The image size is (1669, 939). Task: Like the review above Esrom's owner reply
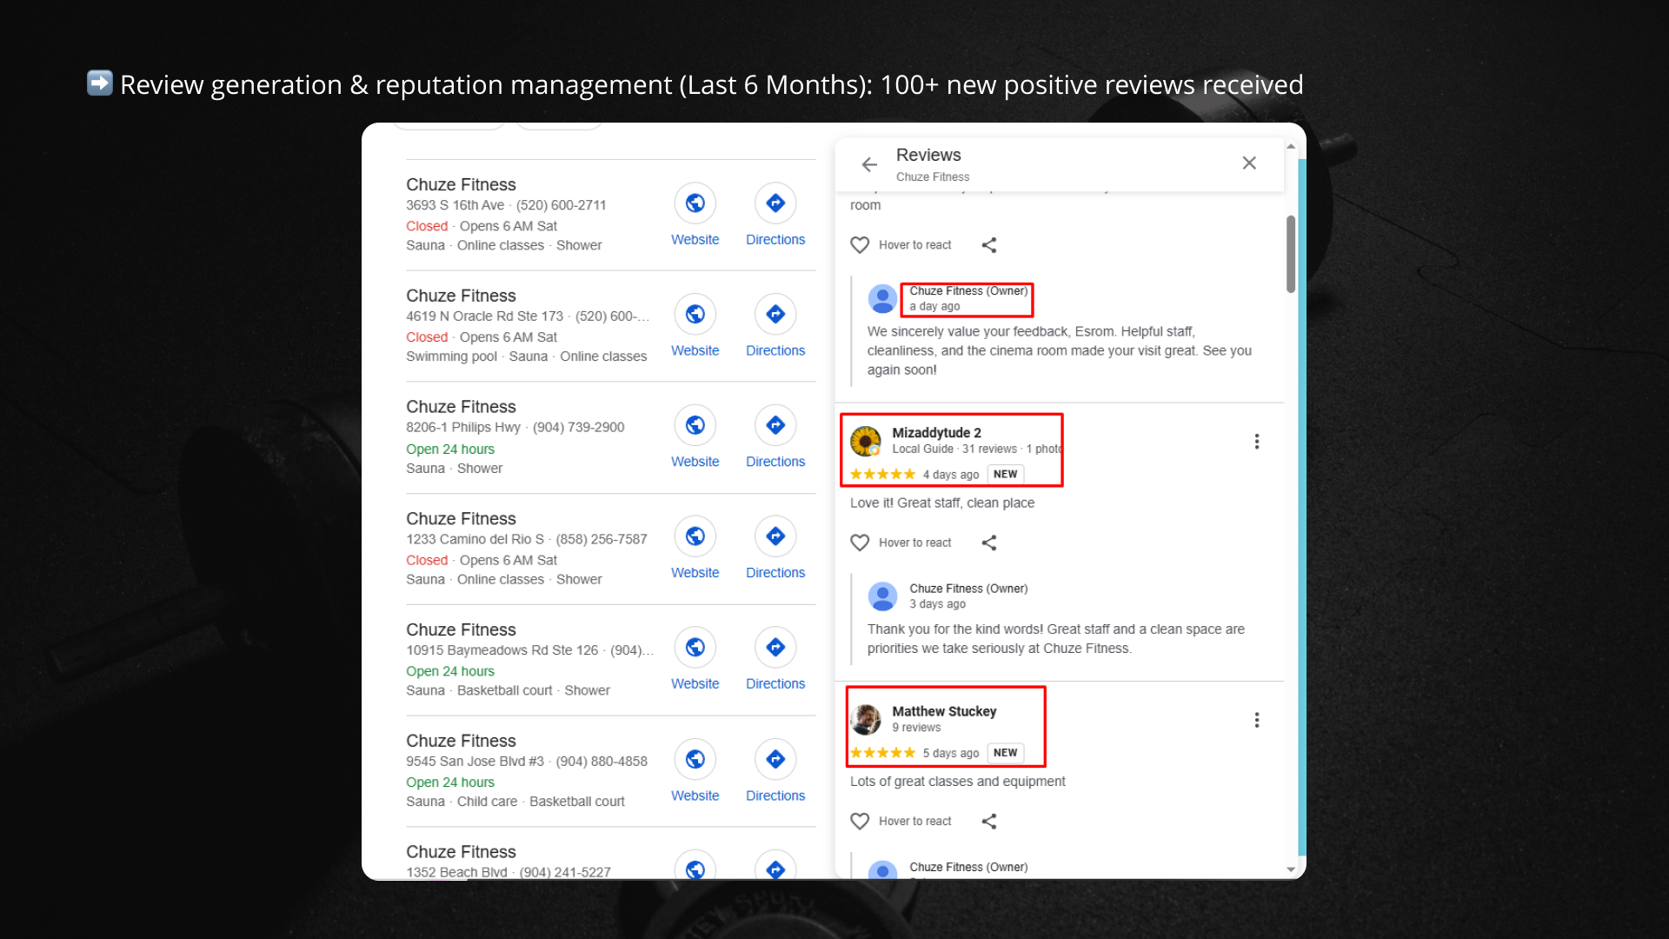coord(860,245)
